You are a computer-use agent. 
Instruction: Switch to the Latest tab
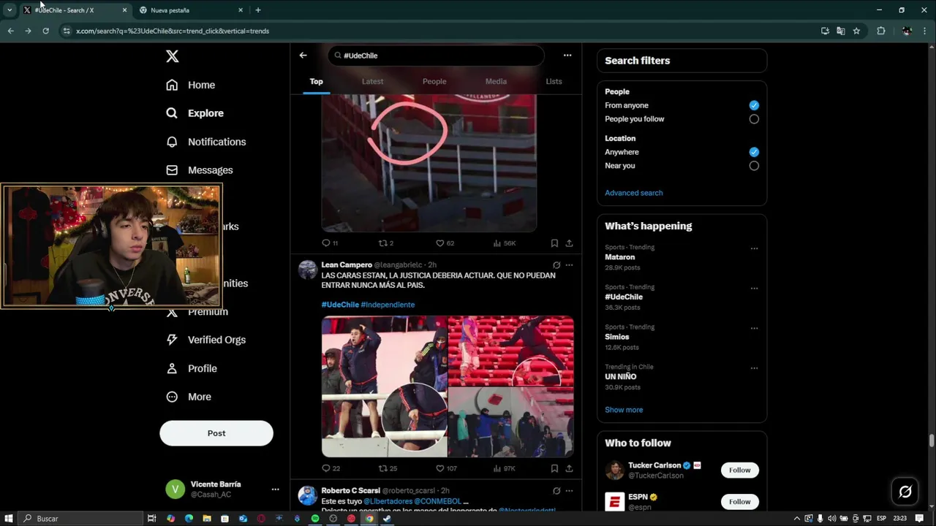[372, 81]
